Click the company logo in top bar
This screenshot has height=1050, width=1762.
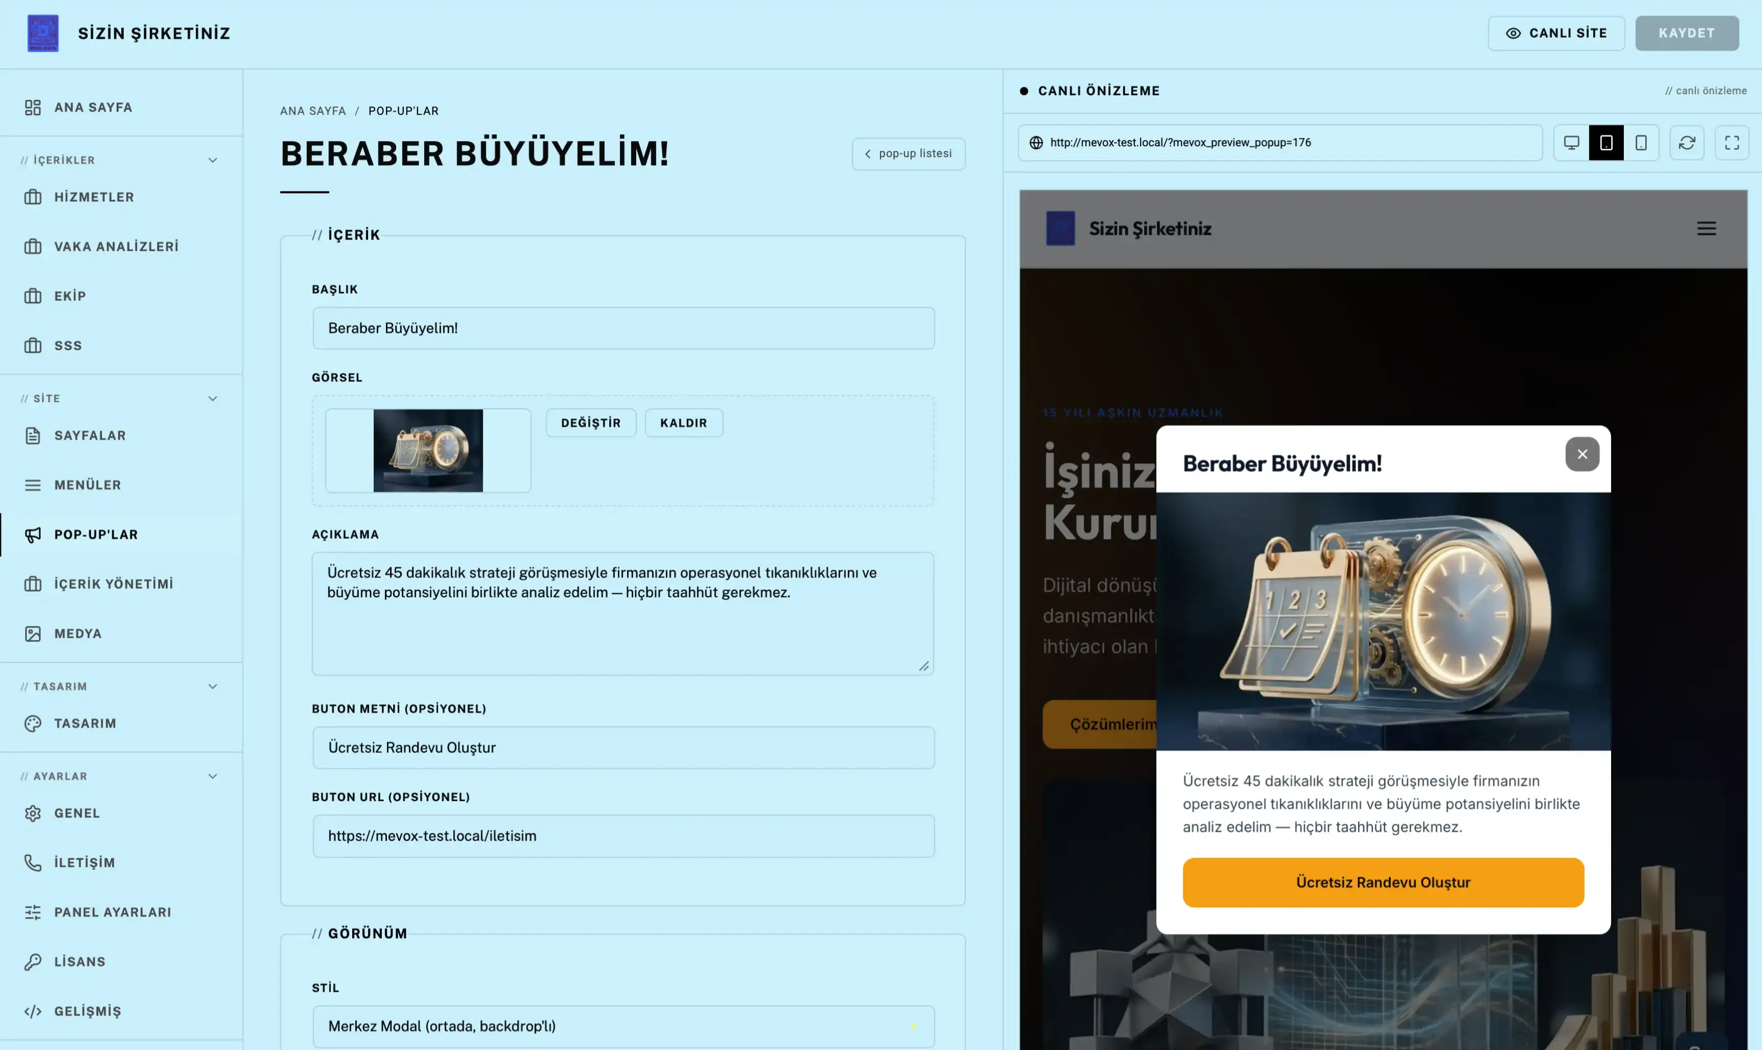tap(43, 33)
